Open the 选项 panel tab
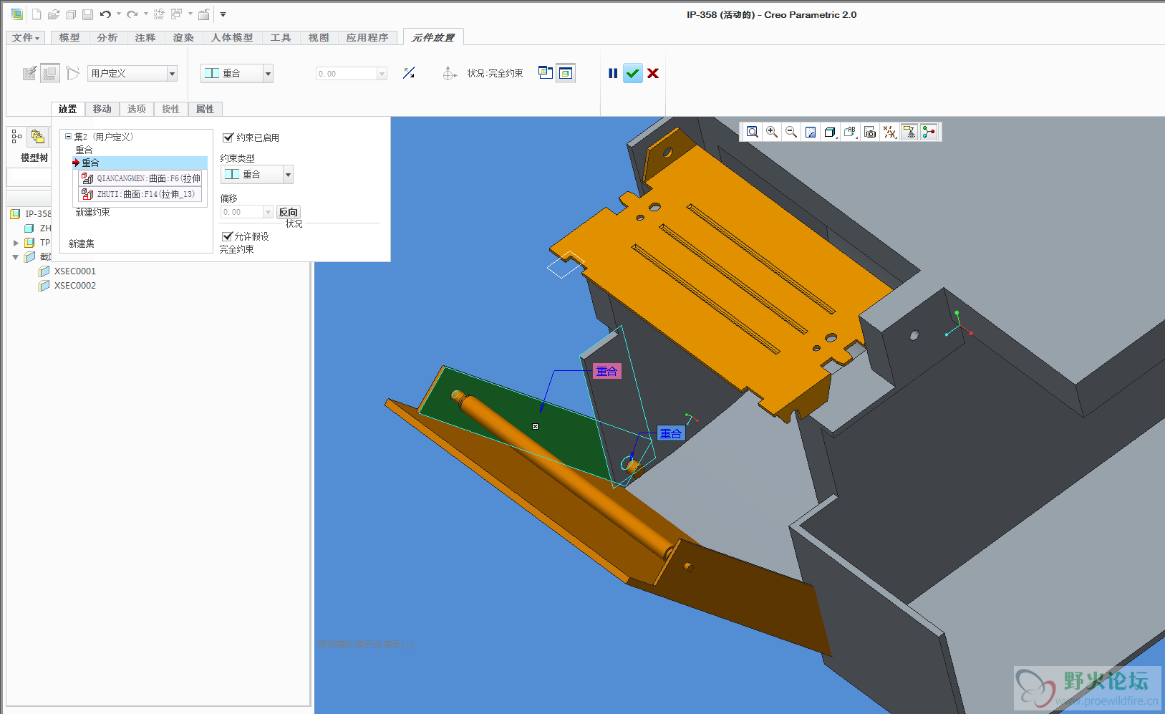Image resolution: width=1165 pixels, height=714 pixels. 137,109
